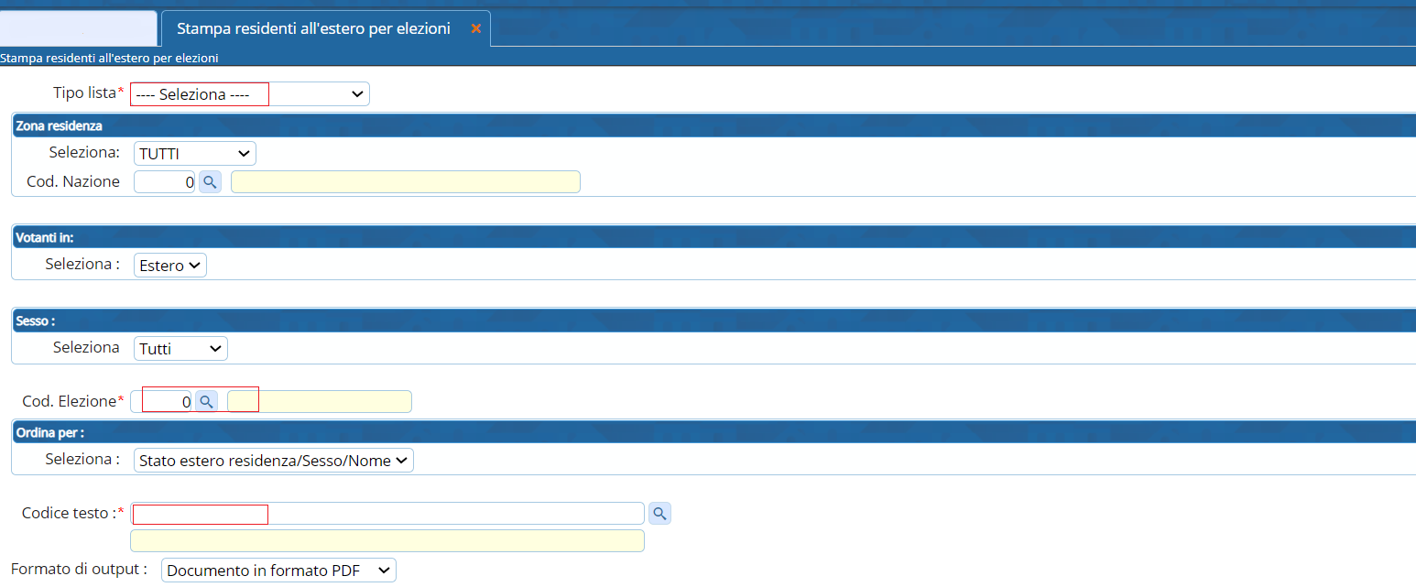
Task: Click the Formato di output label
Action: point(79,569)
